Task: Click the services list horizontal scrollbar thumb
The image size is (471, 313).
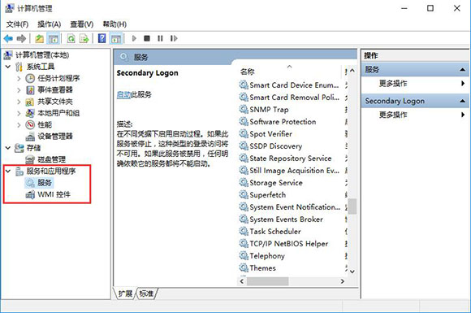Action: 267,281
